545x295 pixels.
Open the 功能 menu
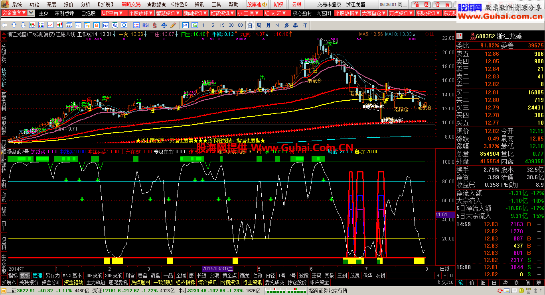pos(34,4)
